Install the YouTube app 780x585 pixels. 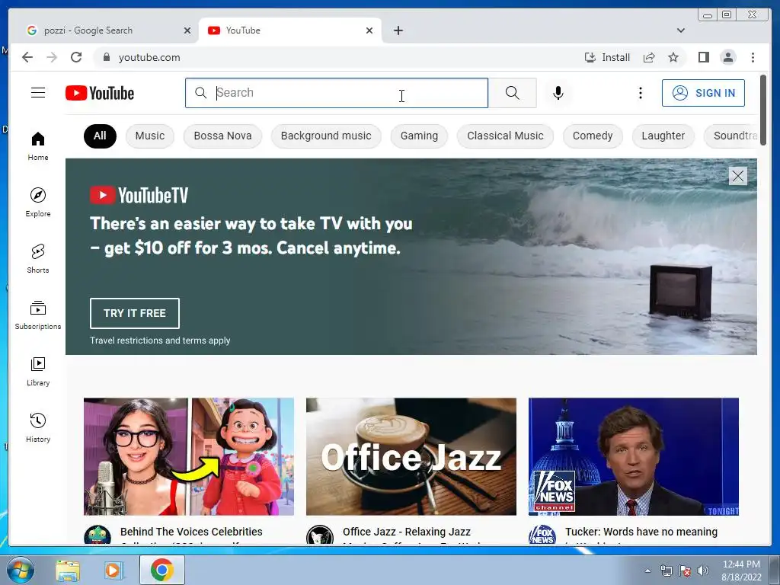pos(607,57)
